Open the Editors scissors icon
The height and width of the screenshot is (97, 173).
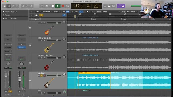coord(31,6)
